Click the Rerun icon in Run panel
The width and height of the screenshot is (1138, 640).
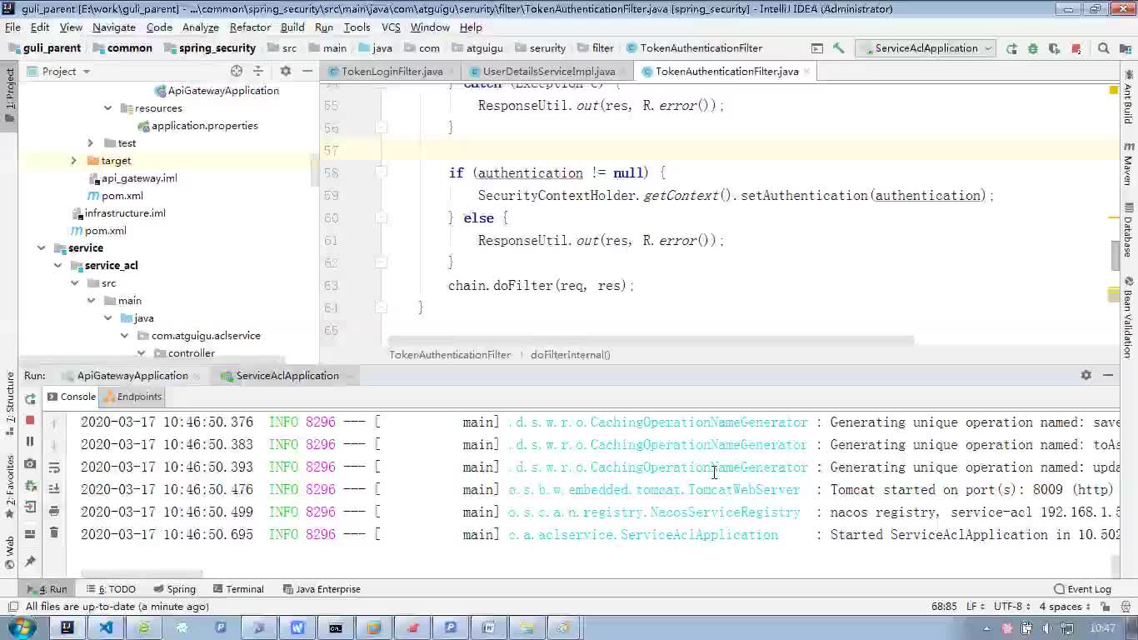click(30, 399)
